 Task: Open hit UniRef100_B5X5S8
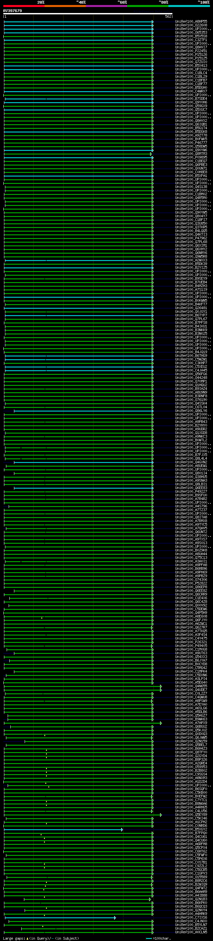[191, 36]
